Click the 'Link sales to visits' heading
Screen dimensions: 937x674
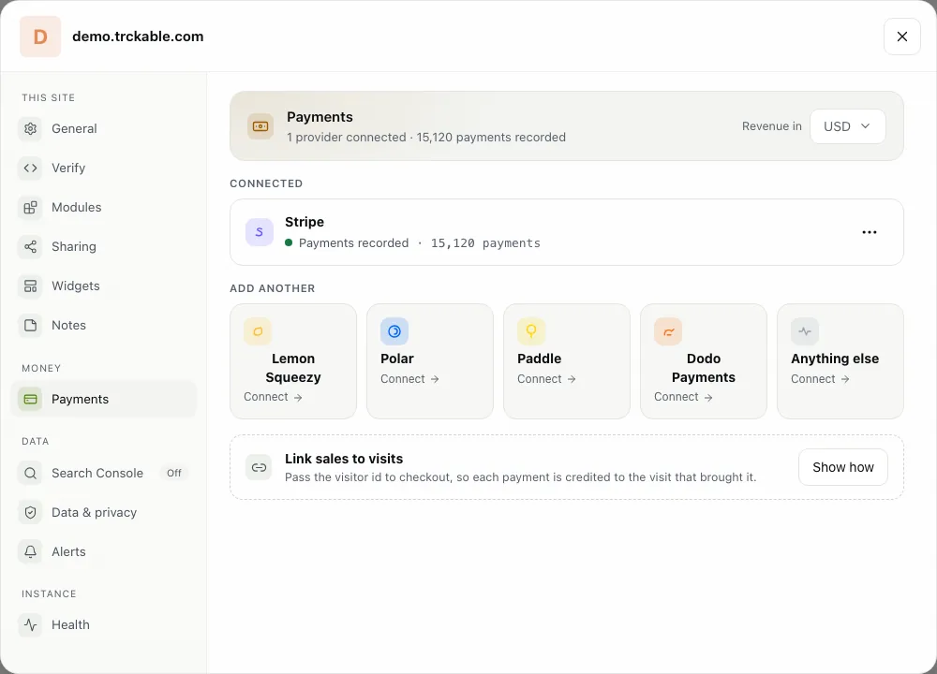(x=344, y=459)
